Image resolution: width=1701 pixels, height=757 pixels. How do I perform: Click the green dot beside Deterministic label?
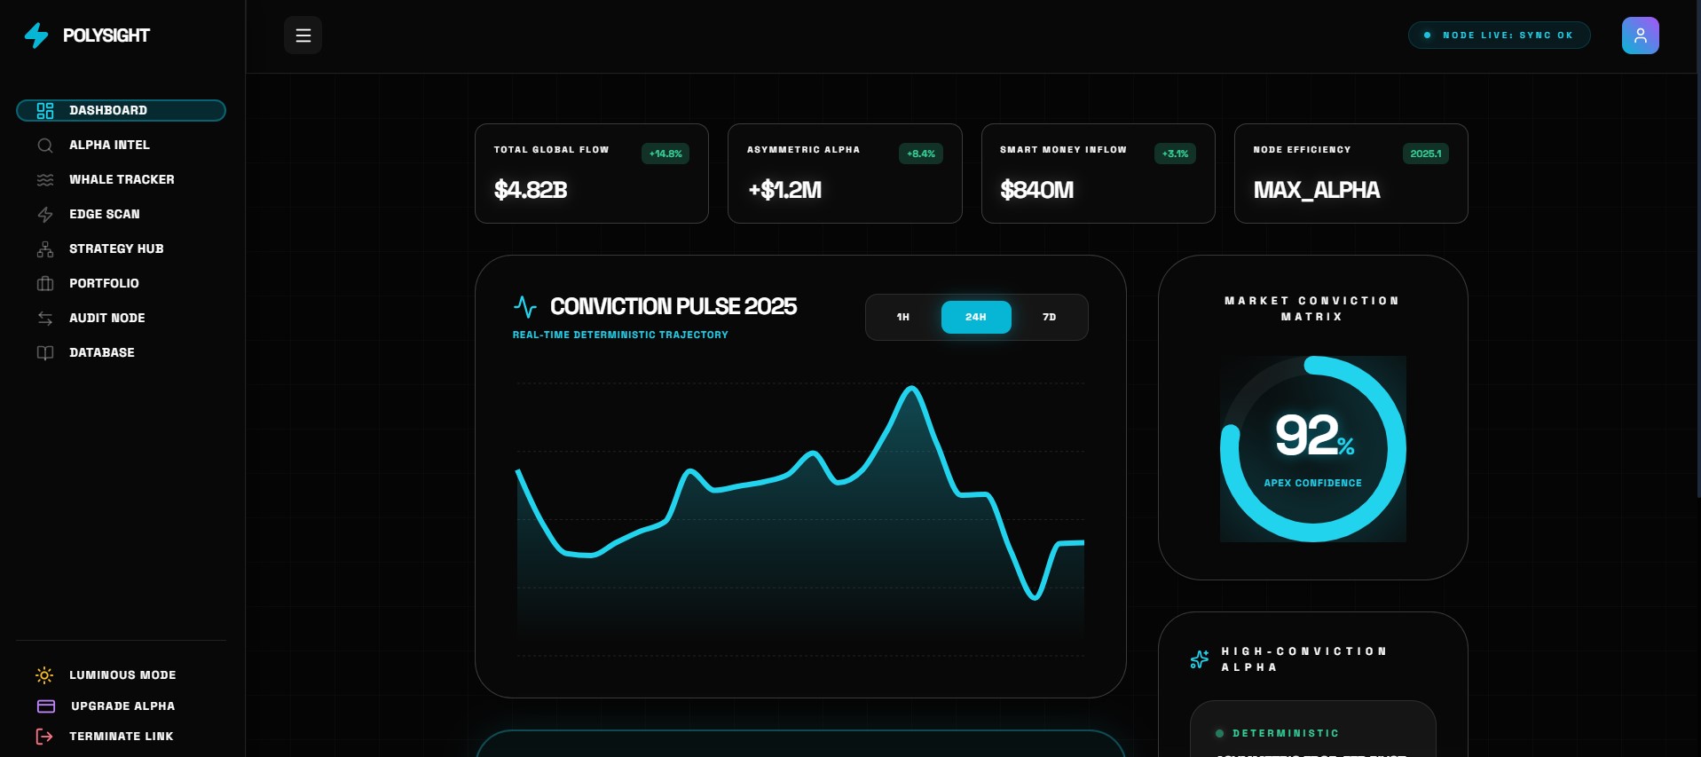[x=1219, y=734]
